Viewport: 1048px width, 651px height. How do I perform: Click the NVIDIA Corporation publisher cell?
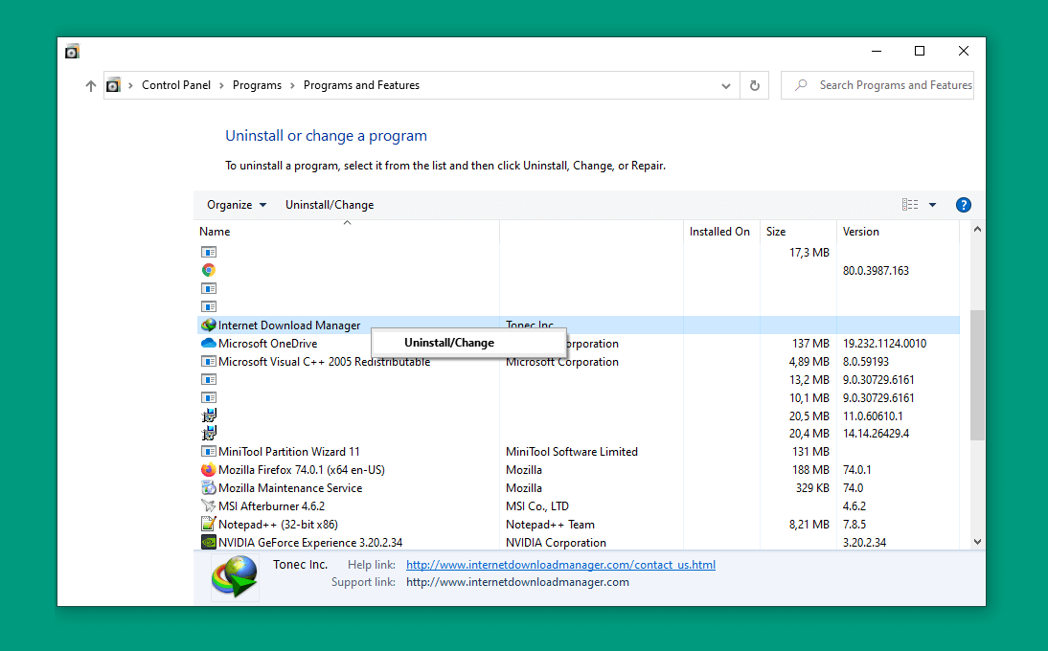click(556, 542)
